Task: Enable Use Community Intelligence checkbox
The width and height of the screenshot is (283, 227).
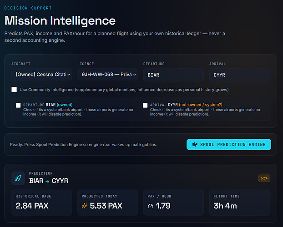Action: [14, 90]
